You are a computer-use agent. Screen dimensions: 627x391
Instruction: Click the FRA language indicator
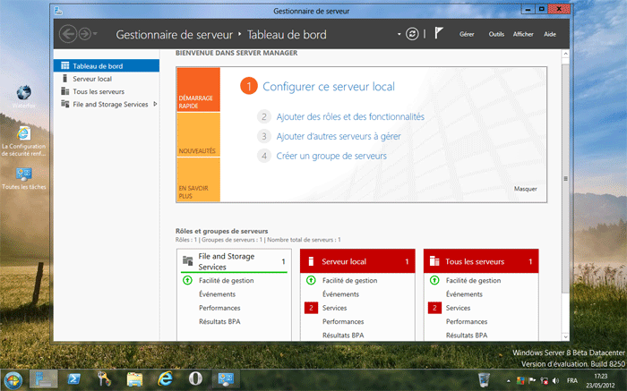[572, 380]
